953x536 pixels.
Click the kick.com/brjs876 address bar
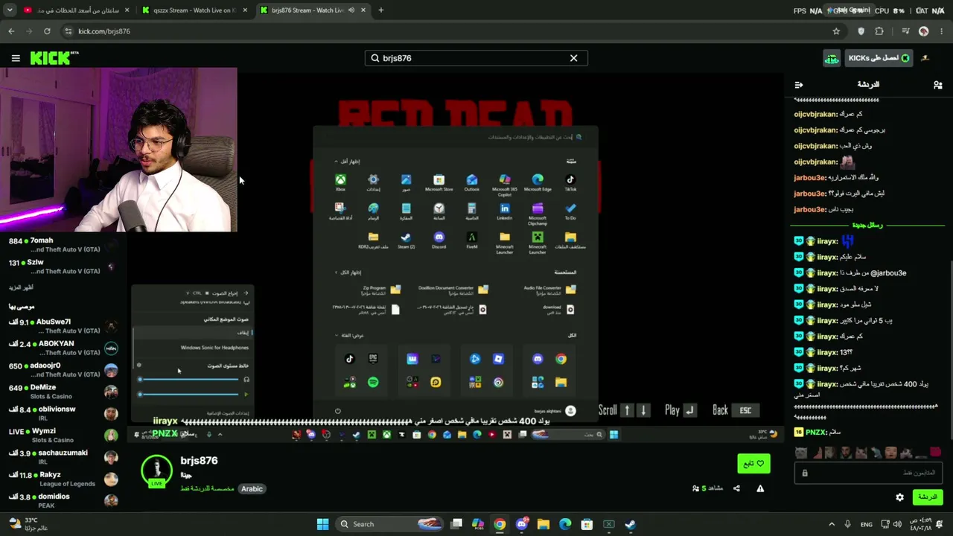(447, 31)
